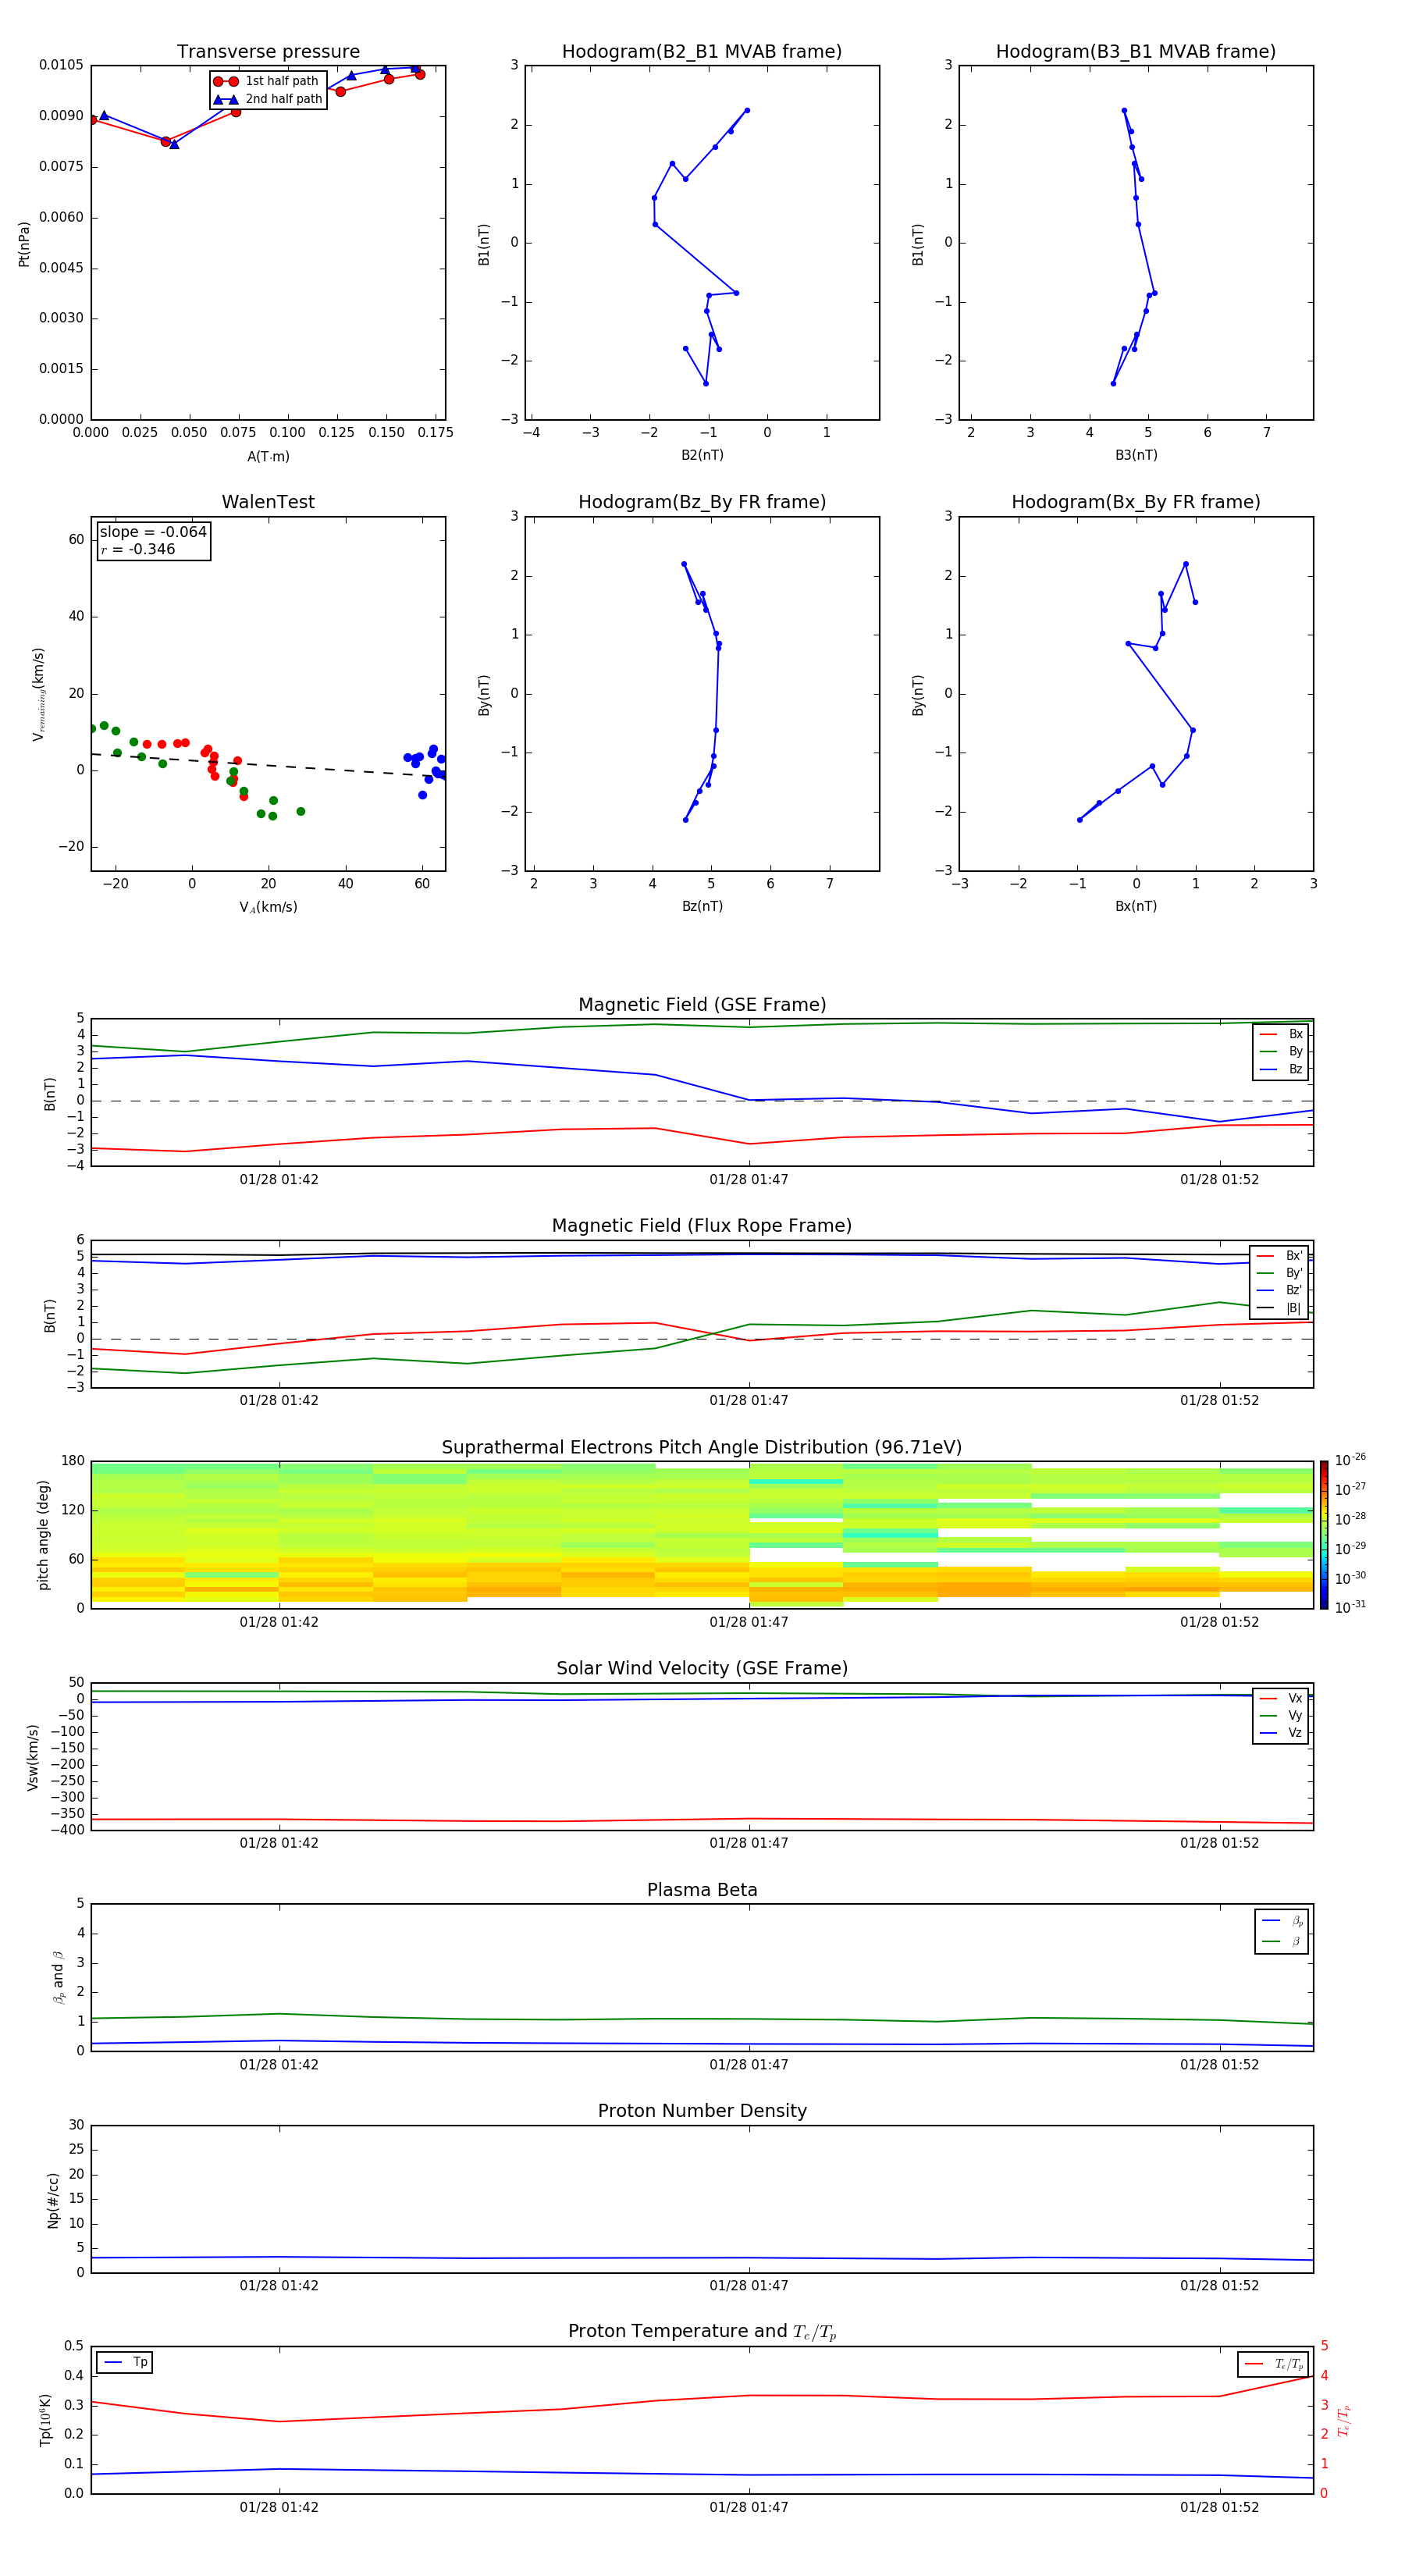The image size is (1405, 2576).
Task: Select "Vy" in the solar wind legend
Action: pyautogui.click(x=1281, y=1716)
